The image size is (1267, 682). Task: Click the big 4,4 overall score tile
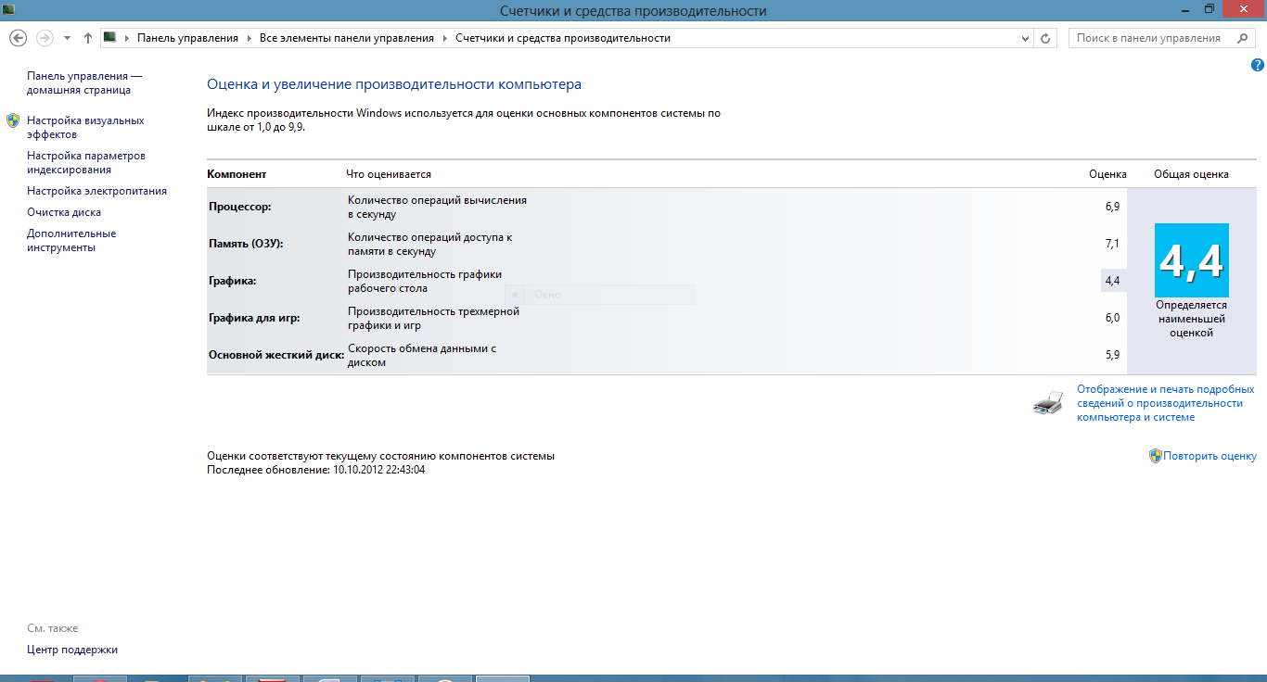1192,260
